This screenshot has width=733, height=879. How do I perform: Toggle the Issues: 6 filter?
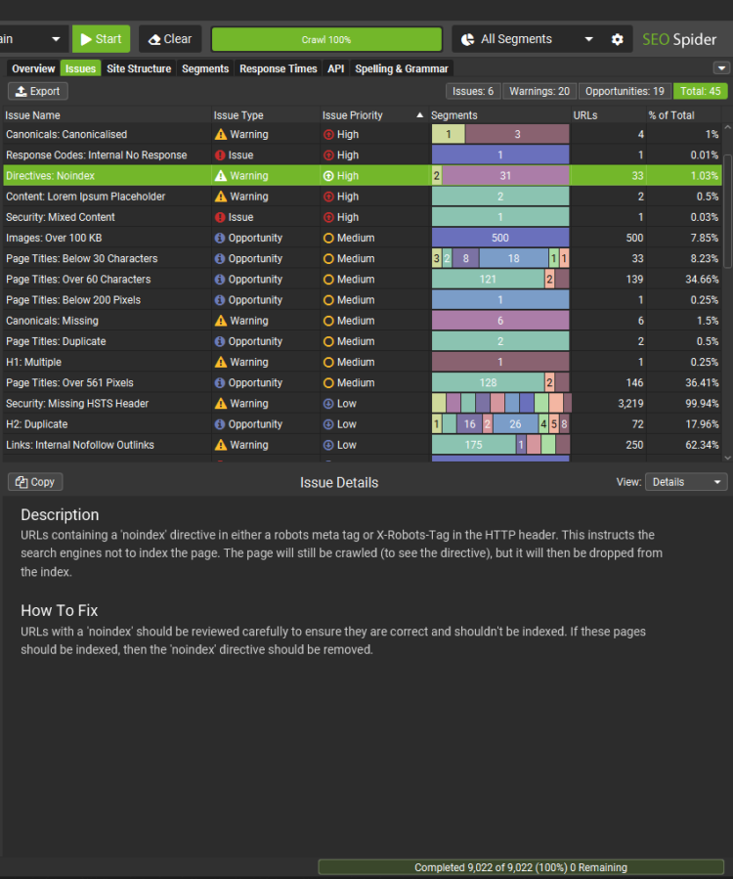pos(473,91)
